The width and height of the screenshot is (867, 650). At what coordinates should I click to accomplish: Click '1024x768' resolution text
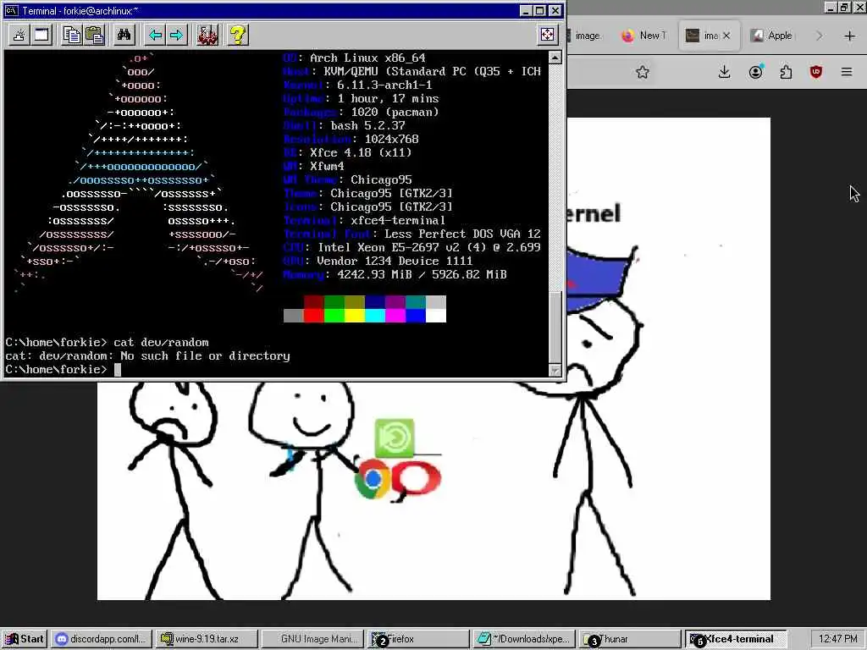click(x=391, y=140)
